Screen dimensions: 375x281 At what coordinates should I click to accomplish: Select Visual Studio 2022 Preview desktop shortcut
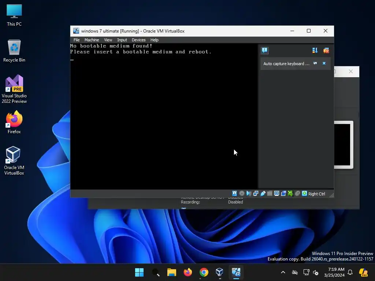[14, 89]
